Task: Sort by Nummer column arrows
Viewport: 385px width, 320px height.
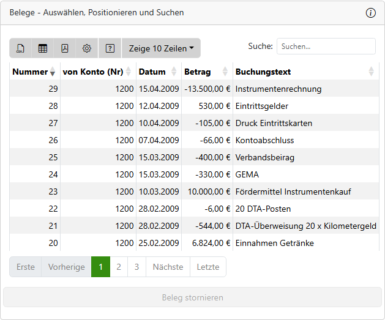Action: (52, 72)
